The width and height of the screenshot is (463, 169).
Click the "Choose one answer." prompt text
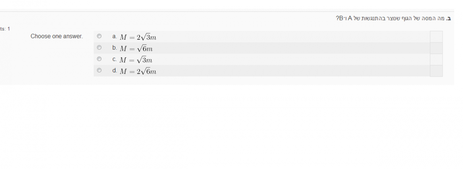[57, 36]
